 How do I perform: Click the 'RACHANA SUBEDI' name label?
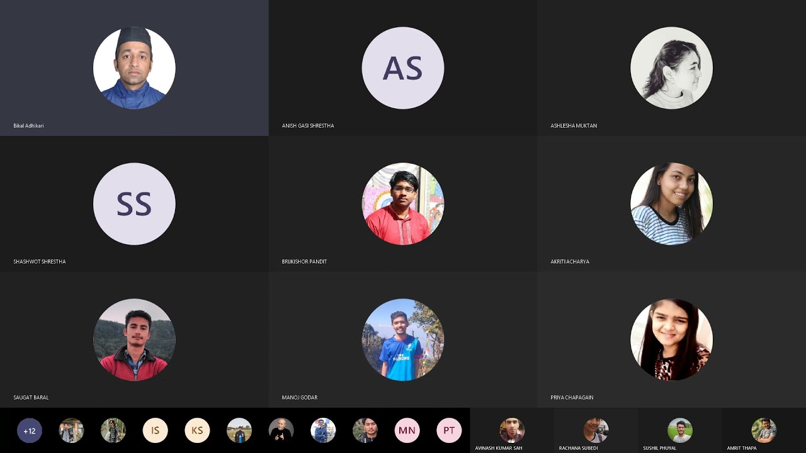click(x=579, y=448)
